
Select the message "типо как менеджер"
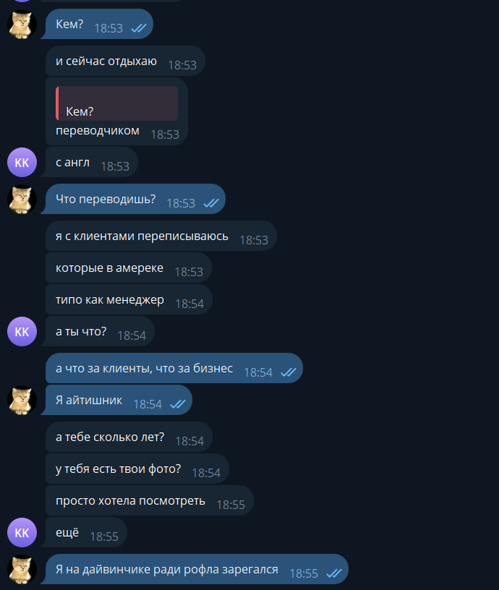(x=129, y=299)
